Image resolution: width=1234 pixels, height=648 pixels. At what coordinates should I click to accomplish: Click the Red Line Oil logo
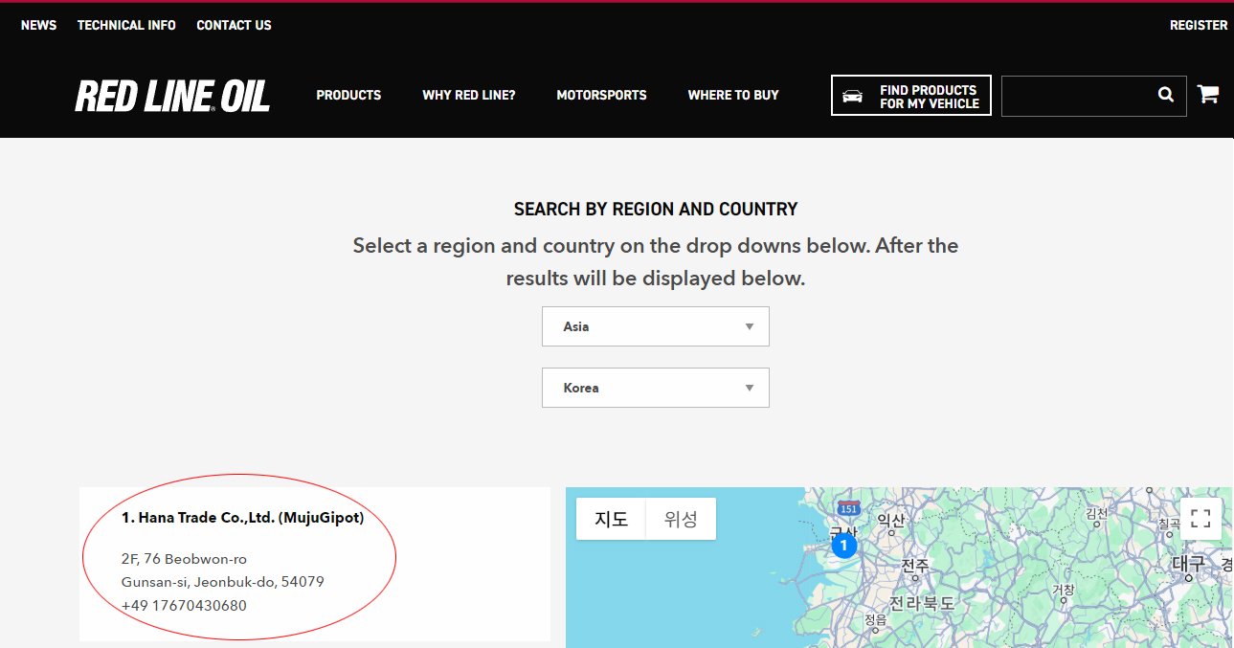172,97
